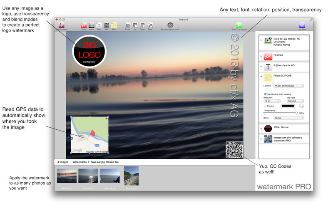Image resolution: width=333 pixels, height=208 pixels.
Task: Expand the 'No Lines' section
Action: pos(261,55)
